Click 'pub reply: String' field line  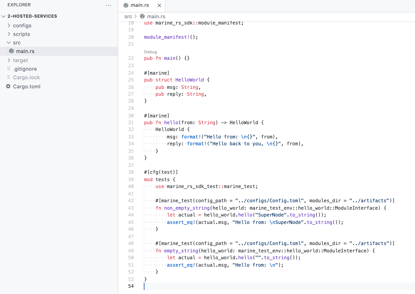[x=181, y=94]
